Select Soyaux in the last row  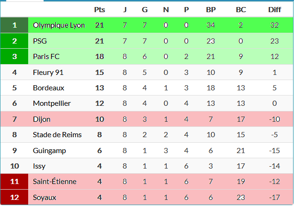coord(45,198)
